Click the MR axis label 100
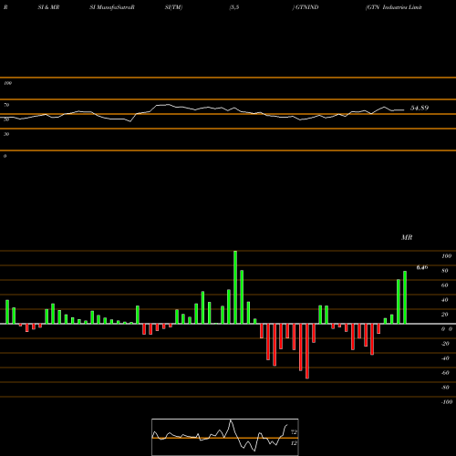The image size is (456, 456). pyautogui.click(x=447, y=256)
